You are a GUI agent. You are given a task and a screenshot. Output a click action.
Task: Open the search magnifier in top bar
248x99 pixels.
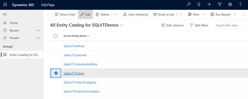[189, 4]
